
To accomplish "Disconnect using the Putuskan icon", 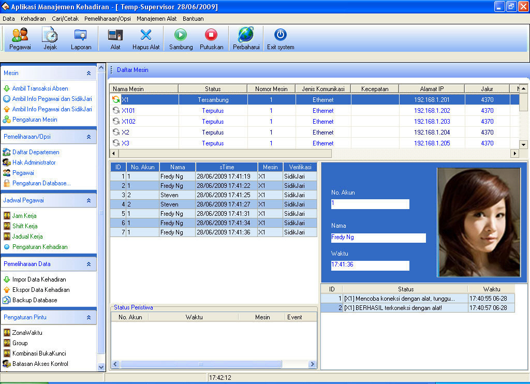I will point(211,39).
